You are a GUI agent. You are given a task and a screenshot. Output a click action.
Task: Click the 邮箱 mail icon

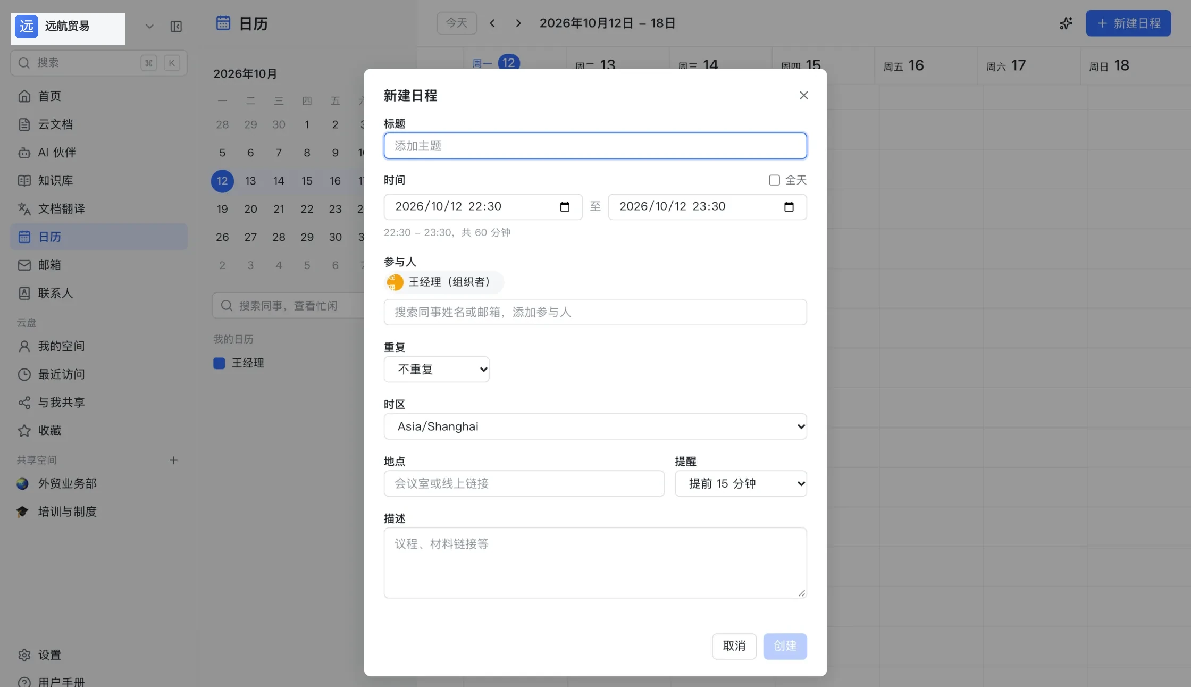pyautogui.click(x=24, y=265)
